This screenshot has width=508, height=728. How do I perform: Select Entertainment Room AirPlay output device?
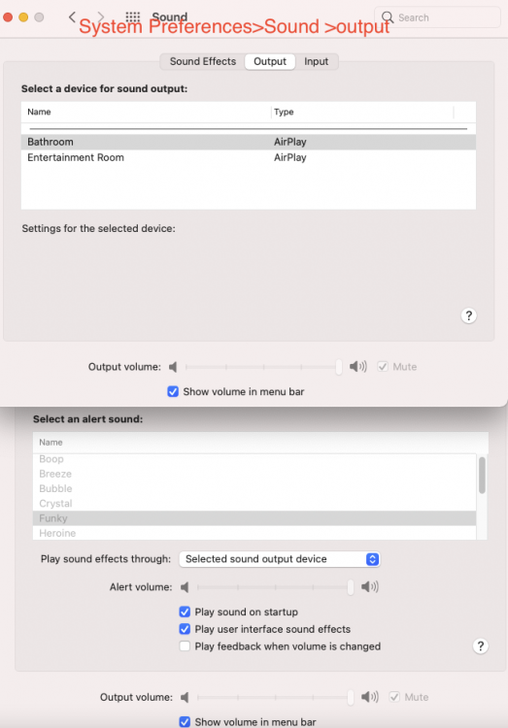pos(249,157)
